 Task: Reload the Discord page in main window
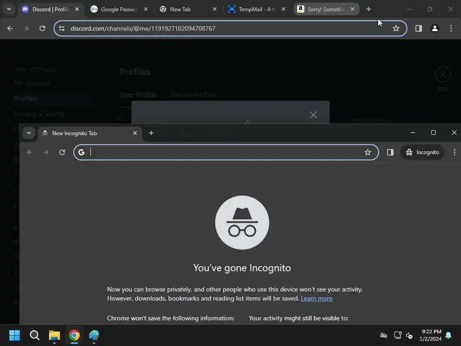[42, 28]
